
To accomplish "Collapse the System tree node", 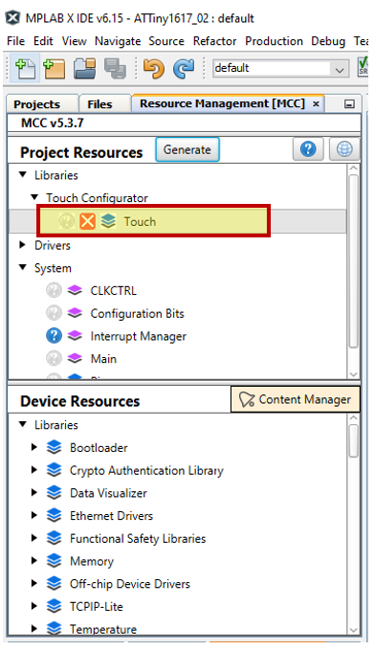I will [23, 267].
